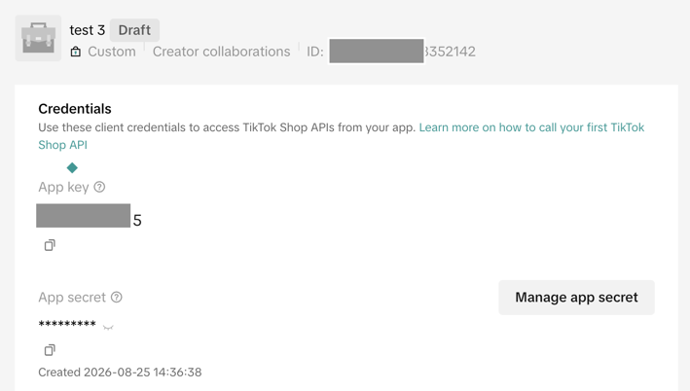Image resolution: width=690 pixels, height=391 pixels.
Task: Open the App key help question-mark icon
Action: [x=100, y=187]
